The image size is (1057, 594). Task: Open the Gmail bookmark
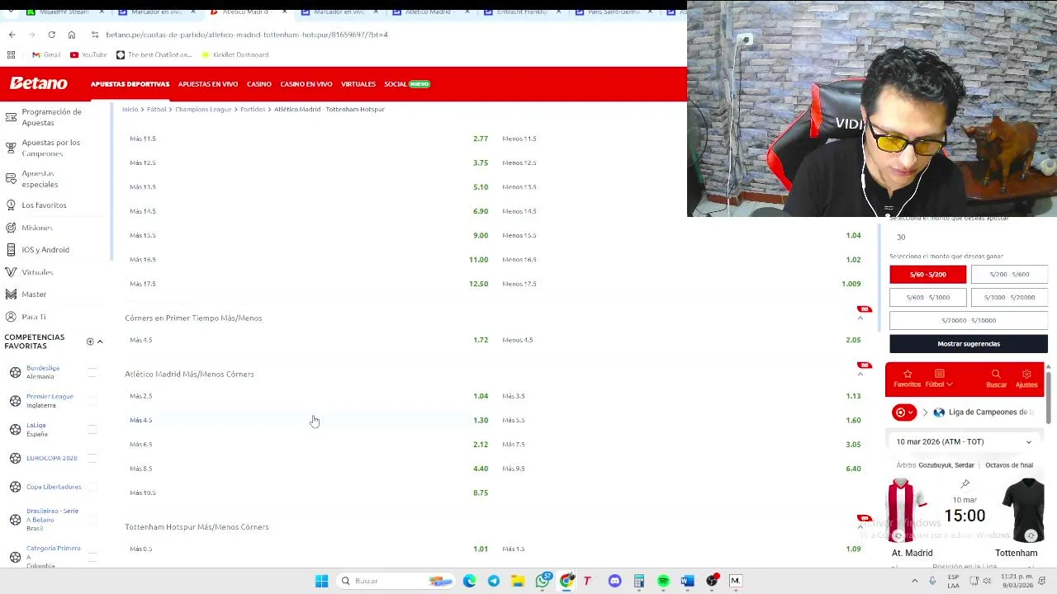pyautogui.click(x=46, y=54)
